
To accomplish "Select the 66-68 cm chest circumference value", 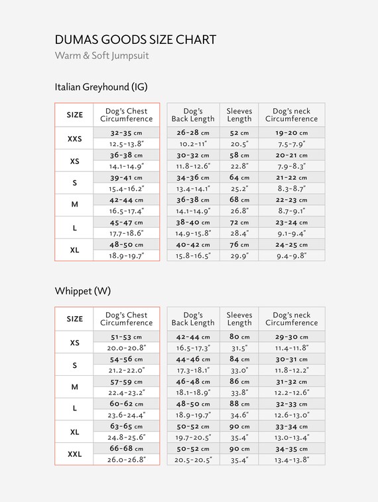I will (126, 448).
